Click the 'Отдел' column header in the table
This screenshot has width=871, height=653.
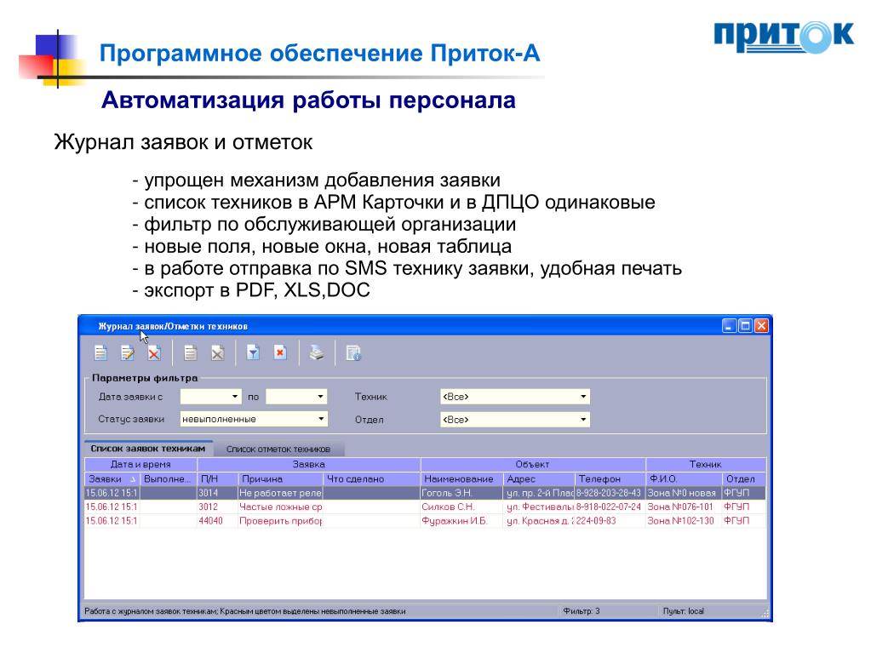point(744,478)
